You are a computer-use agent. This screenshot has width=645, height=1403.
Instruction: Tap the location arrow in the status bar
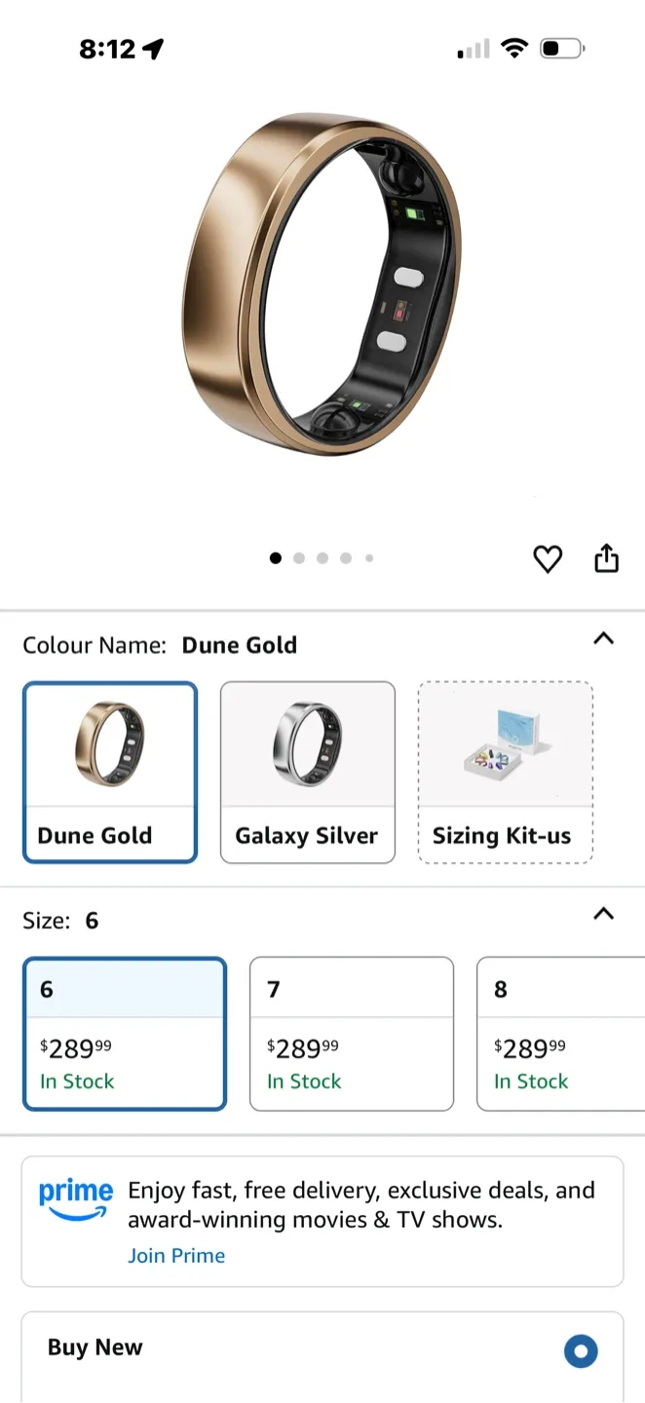coord(153,48)
